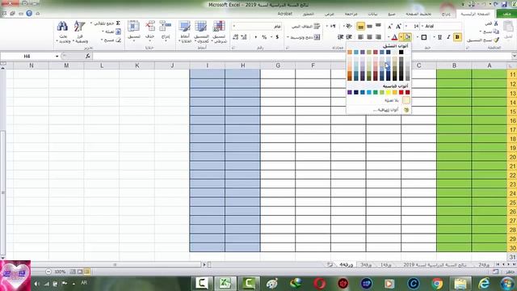Click the Borders icon
The image size is (517, 291).
pyautogui.click(x=424, y=37)
